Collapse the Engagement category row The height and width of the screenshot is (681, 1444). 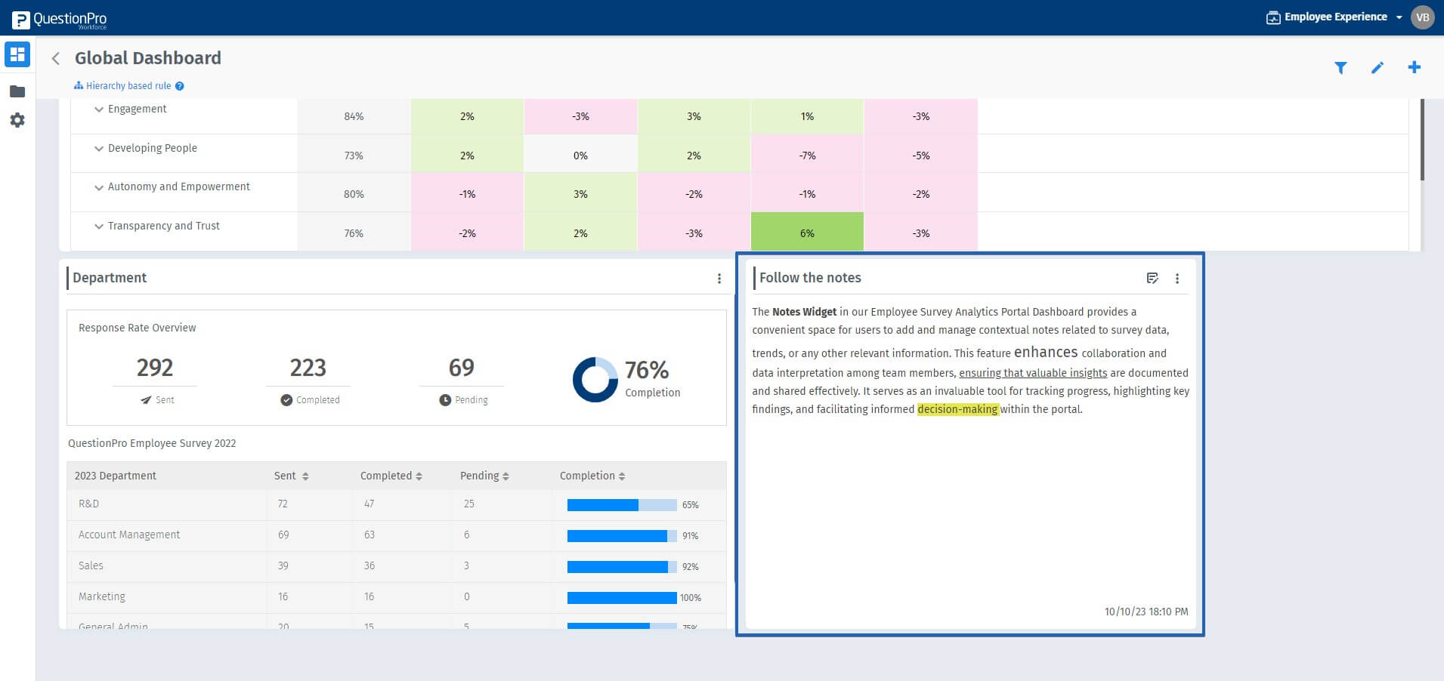(98, 109)
